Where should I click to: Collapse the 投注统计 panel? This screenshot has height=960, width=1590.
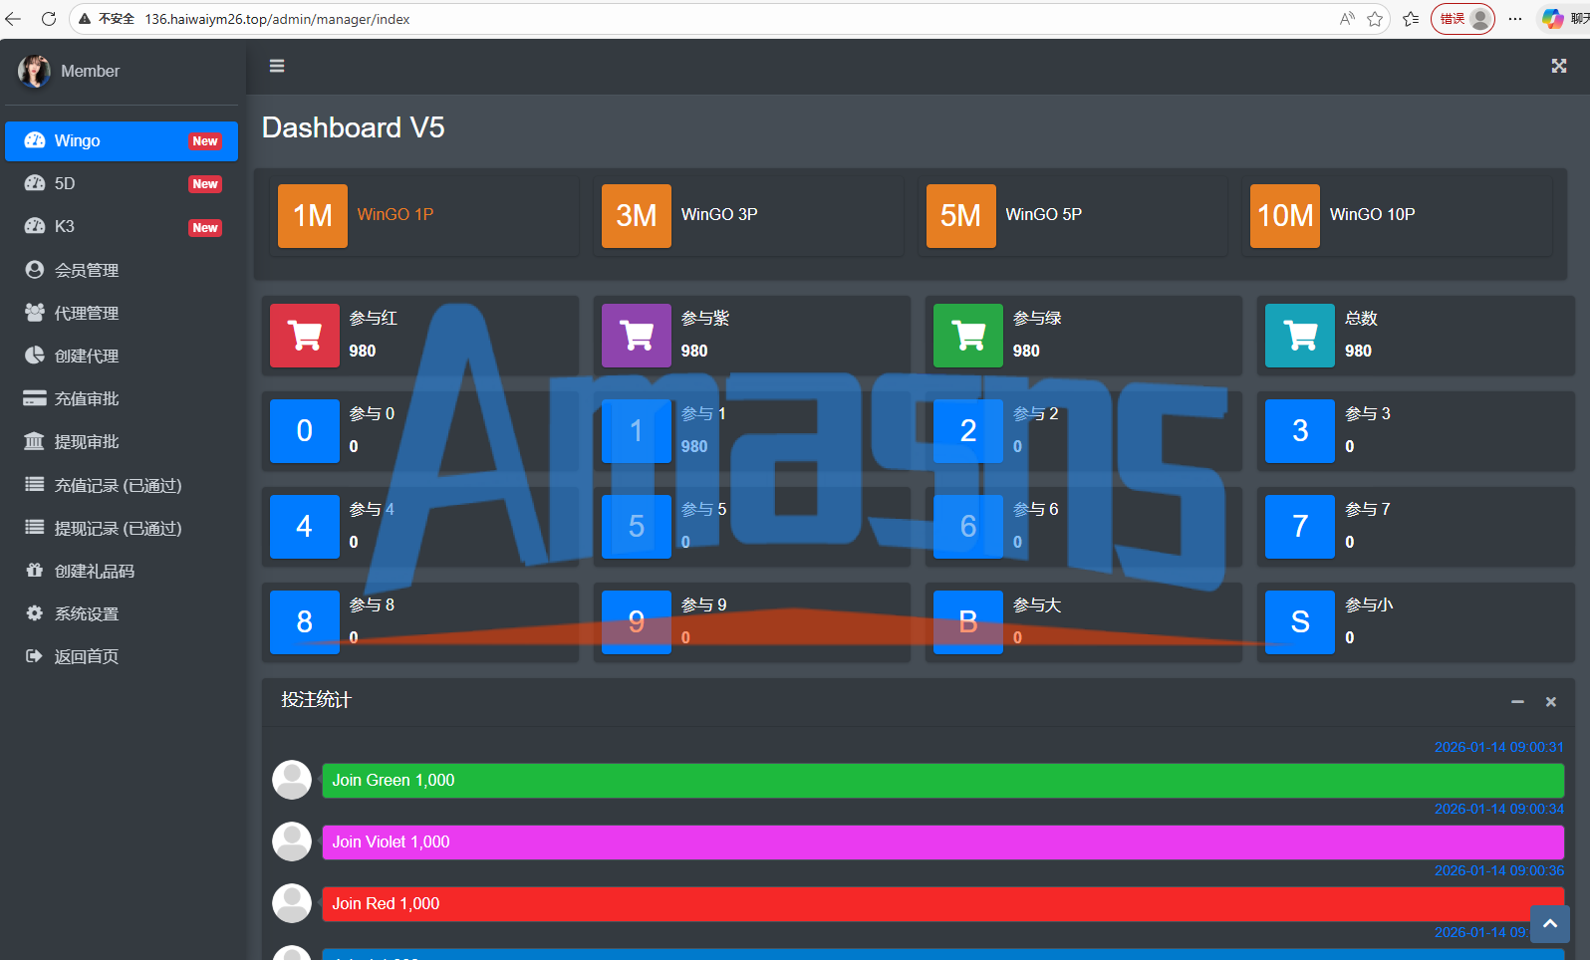(1517, 702)
